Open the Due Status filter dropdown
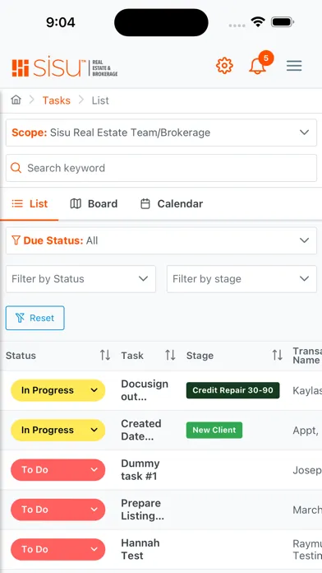322x573 pixels. coord(161,240)
